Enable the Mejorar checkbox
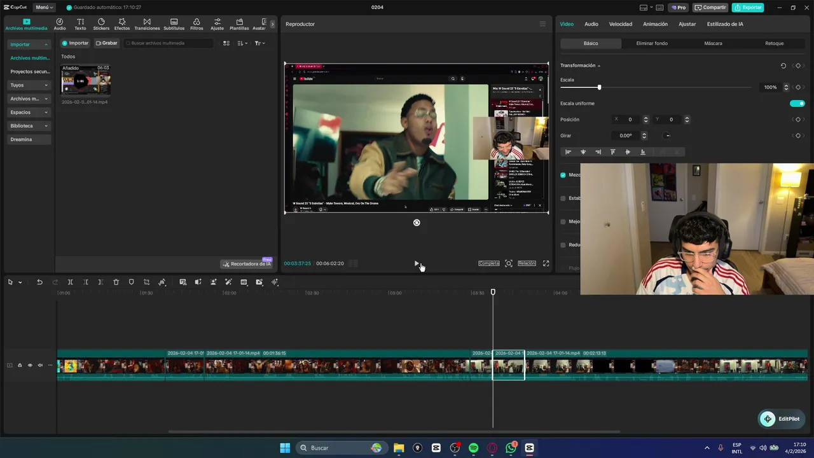Screen dimensions: 814x458 tap(563, 222)
